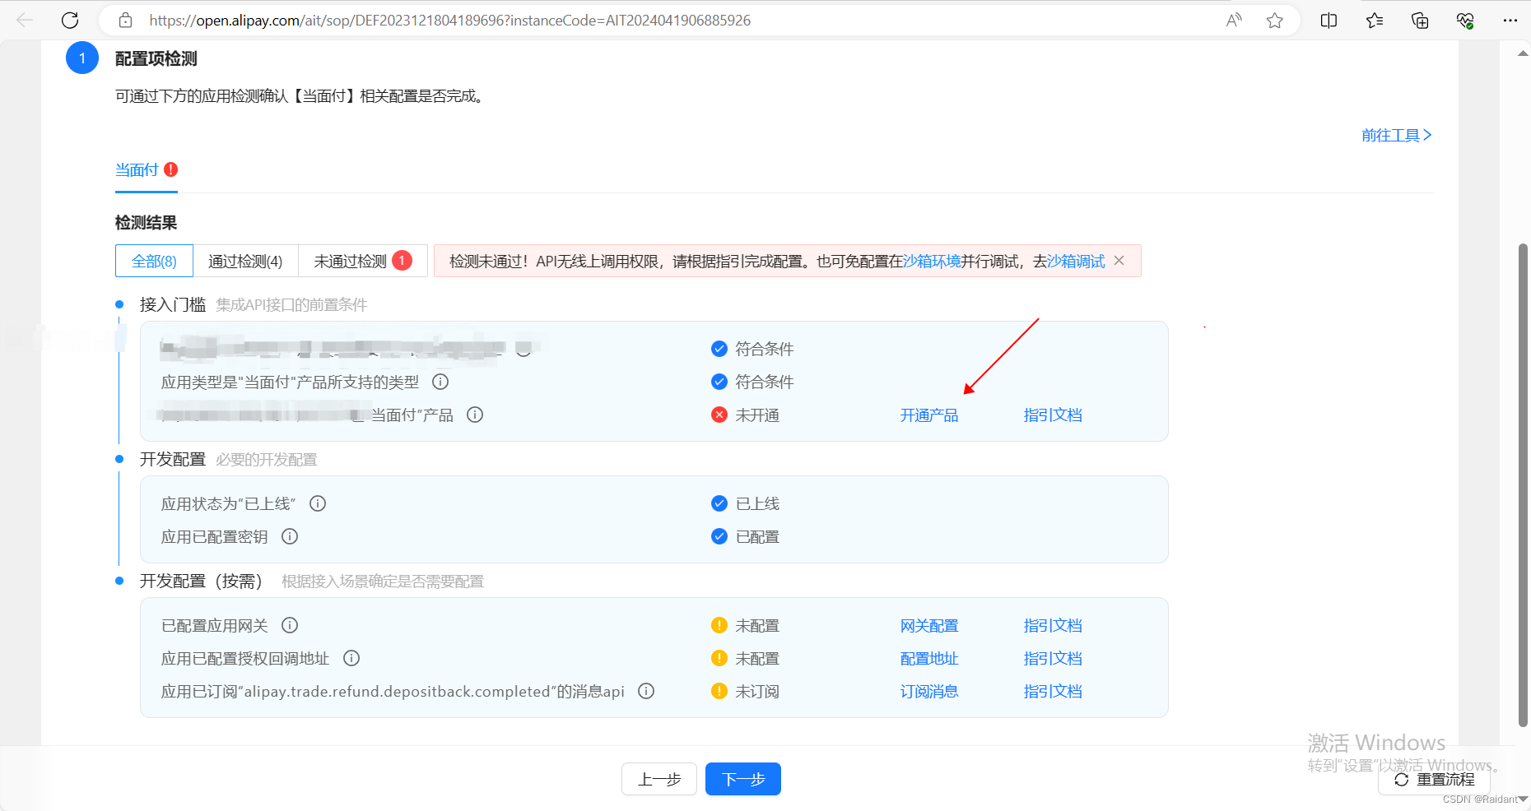This screenshot has width=1531, height=811.
Task: Open 指引文档 for 订阅消息 row
Action: [x=1053, y=692]
